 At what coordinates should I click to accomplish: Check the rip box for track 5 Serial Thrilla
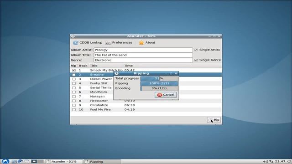(74, 88)
